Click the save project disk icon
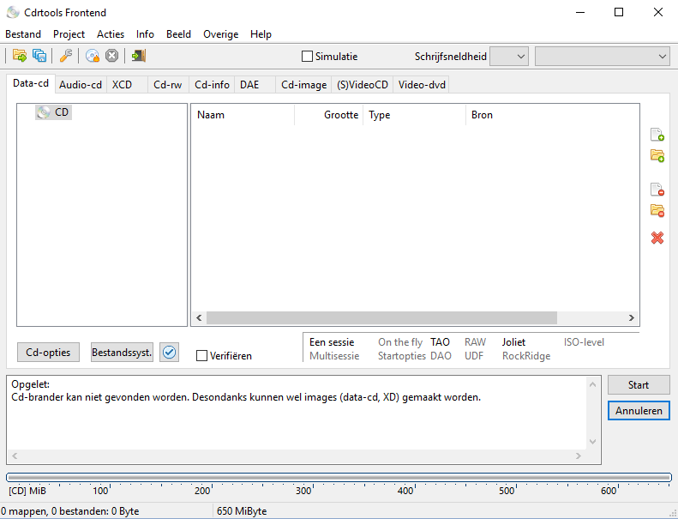Viewport: 678px width, 519px height. coord(39,56)
